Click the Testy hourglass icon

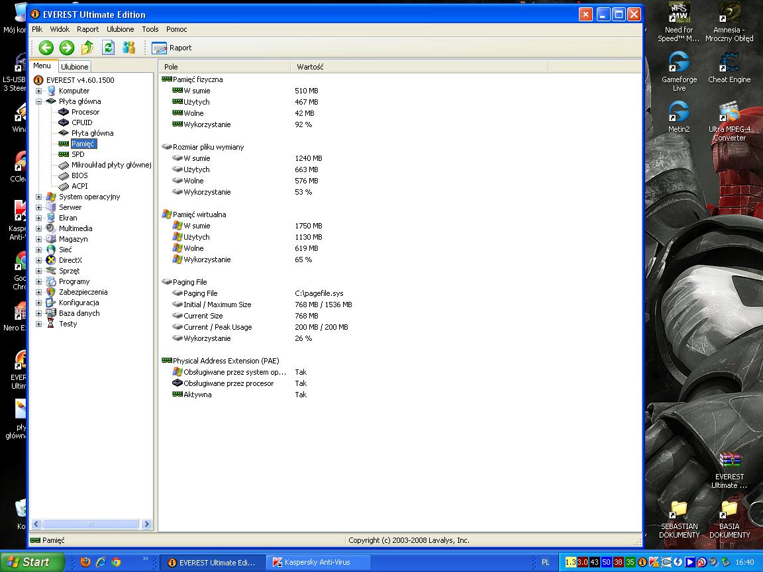(x=50, y=324)
